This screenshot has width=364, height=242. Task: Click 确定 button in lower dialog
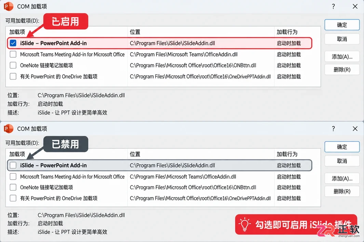[x=342, y=147]
